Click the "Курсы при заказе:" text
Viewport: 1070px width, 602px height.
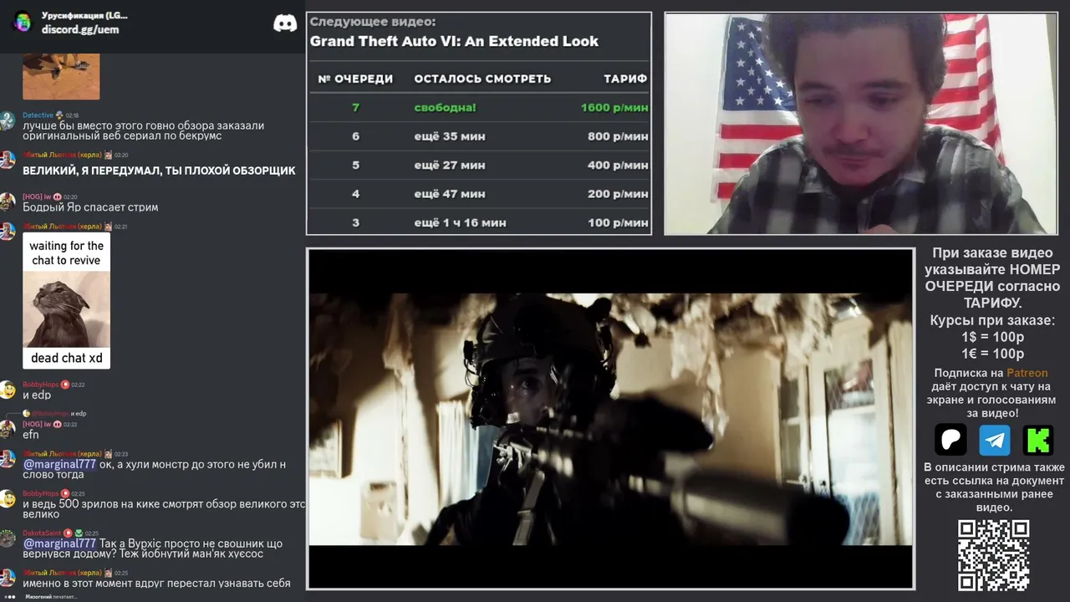coord(992,320)
